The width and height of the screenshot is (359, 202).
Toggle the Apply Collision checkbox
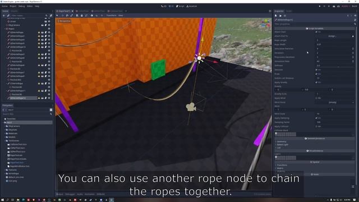pos(316,126)
